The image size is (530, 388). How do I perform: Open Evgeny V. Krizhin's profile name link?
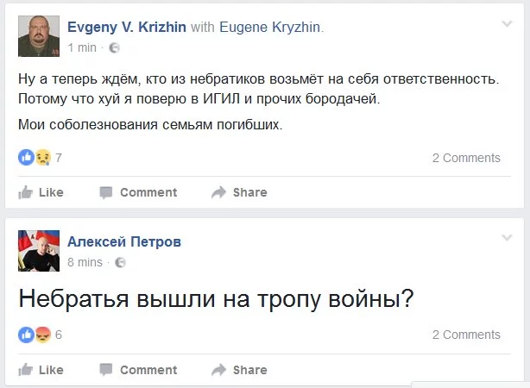pos(126,28)
